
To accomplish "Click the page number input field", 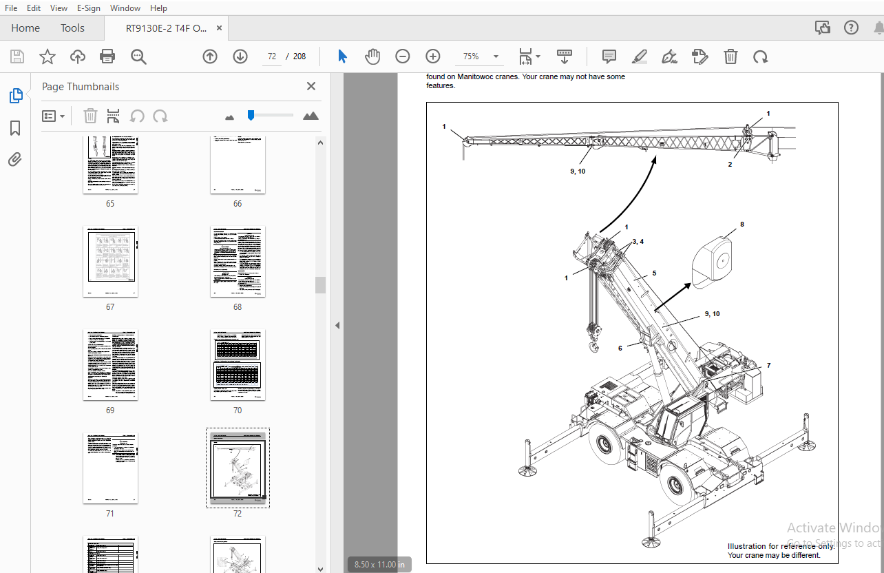I will [272, 56].
